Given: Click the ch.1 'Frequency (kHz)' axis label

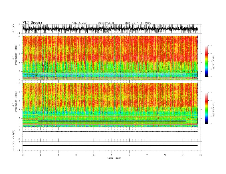Looking at the screenshot, I should [16, 55].
